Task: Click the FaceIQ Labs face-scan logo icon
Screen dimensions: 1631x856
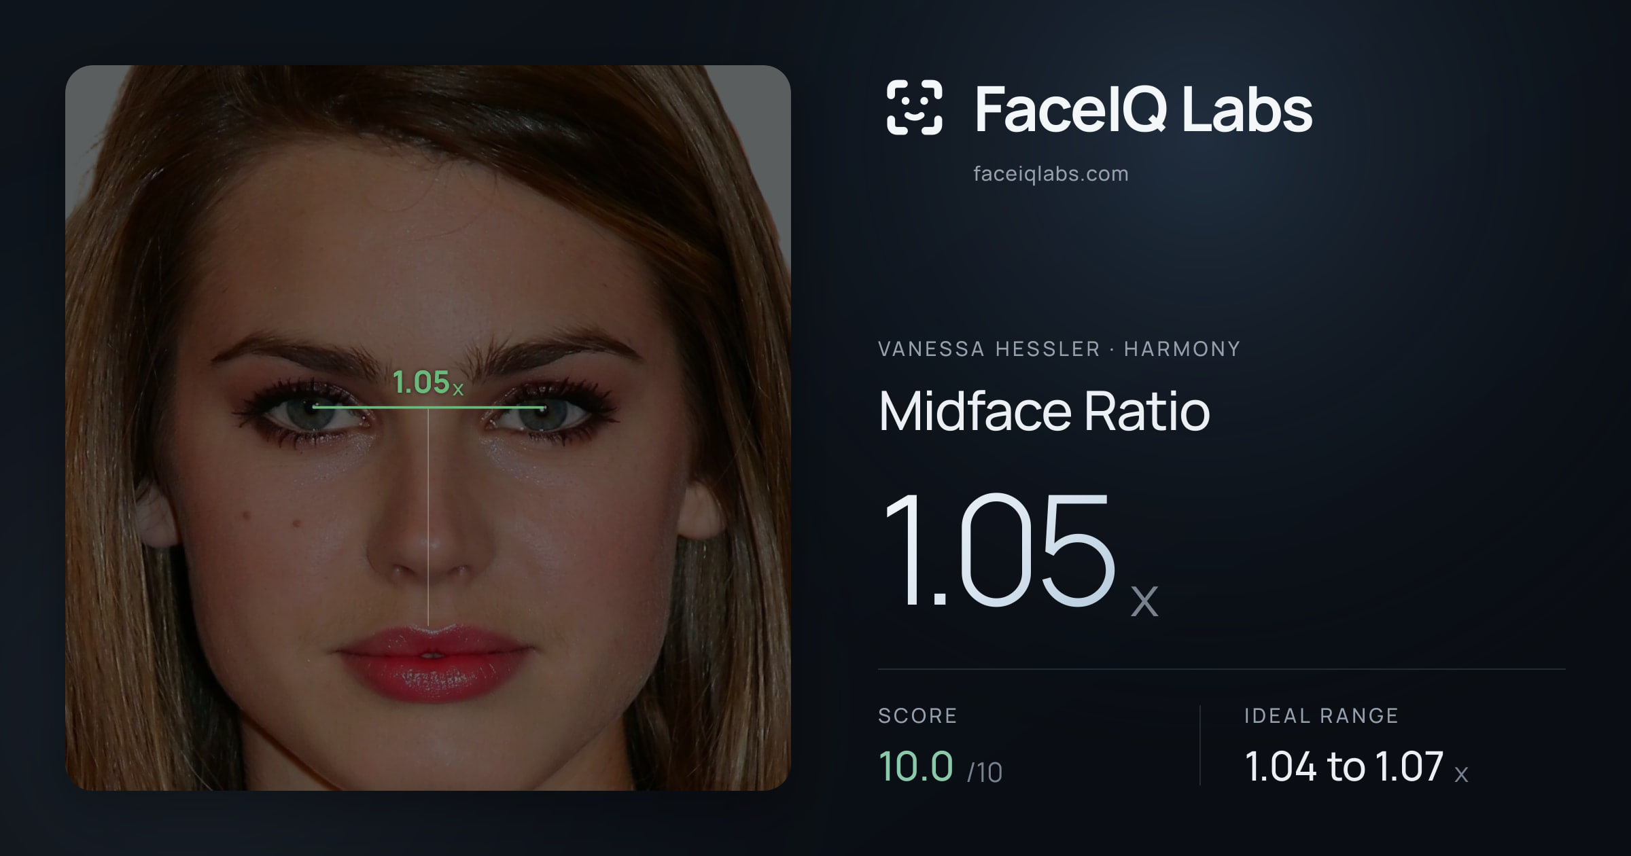Action: [914, 107]
